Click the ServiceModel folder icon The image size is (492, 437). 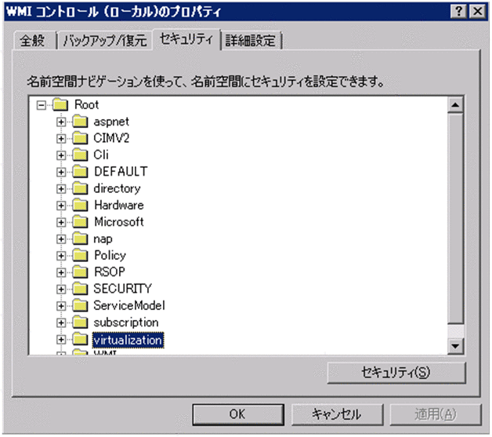pos(80,305)
